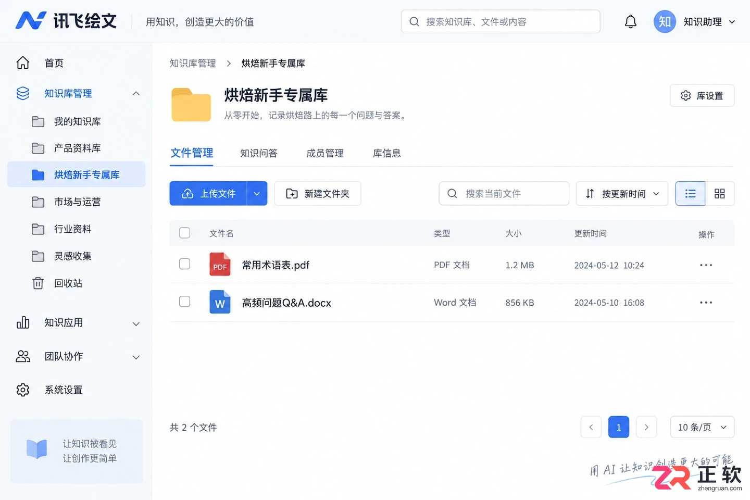750x500 pixels.
Task: Switch to the 知识问答 tab
Action: (259, 153)
